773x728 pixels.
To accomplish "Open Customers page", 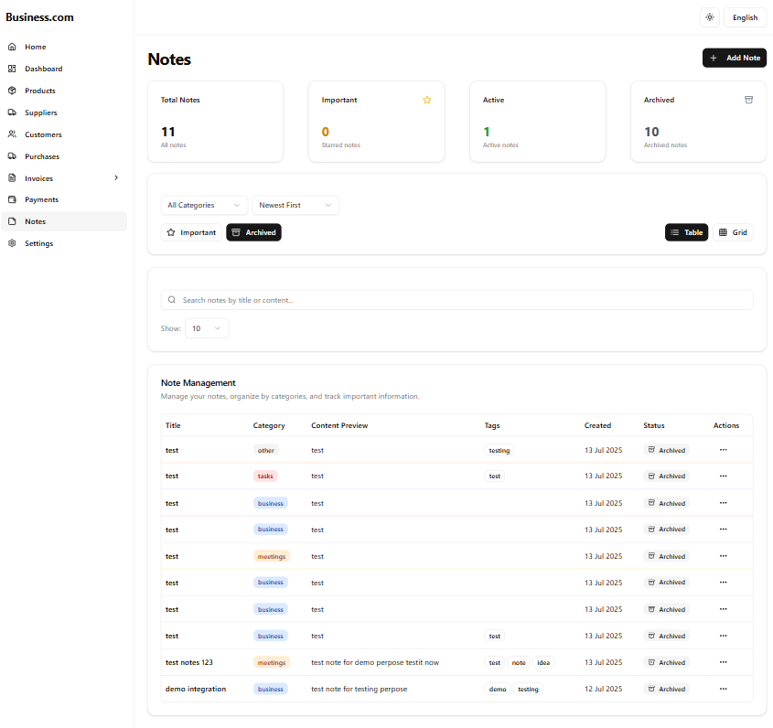I will click(x=64, y=134).
